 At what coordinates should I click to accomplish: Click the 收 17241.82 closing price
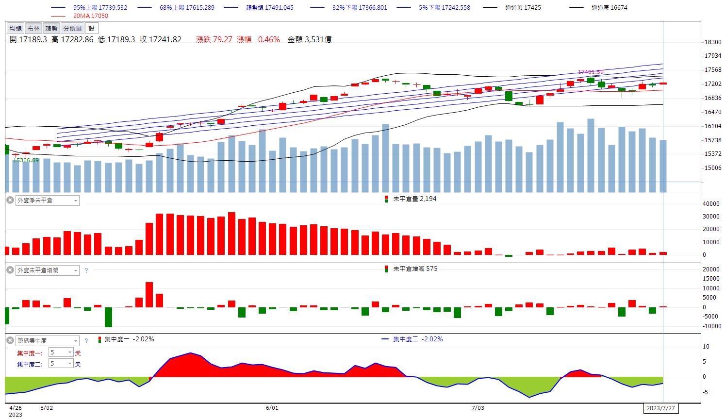pyautogui.click(x=160, y=40)
